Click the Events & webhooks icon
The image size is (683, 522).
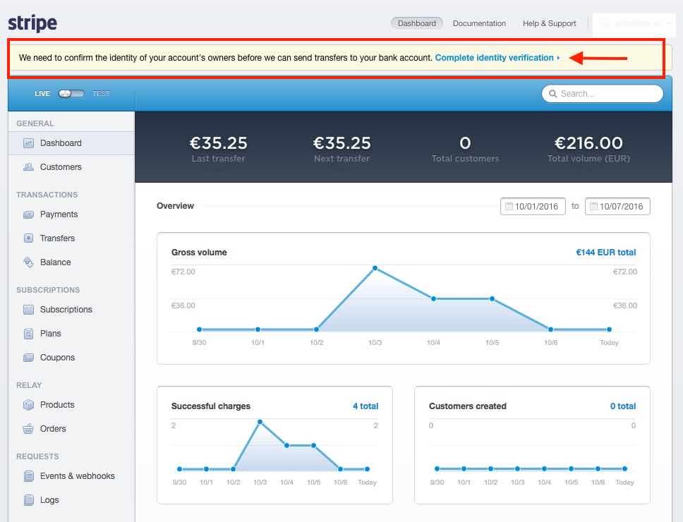(x=28, y=476)
